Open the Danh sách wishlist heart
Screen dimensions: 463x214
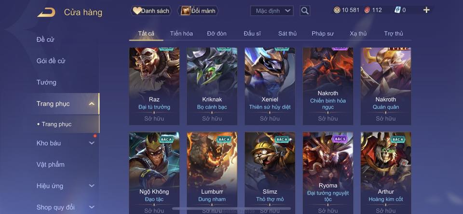click(136, 11)
